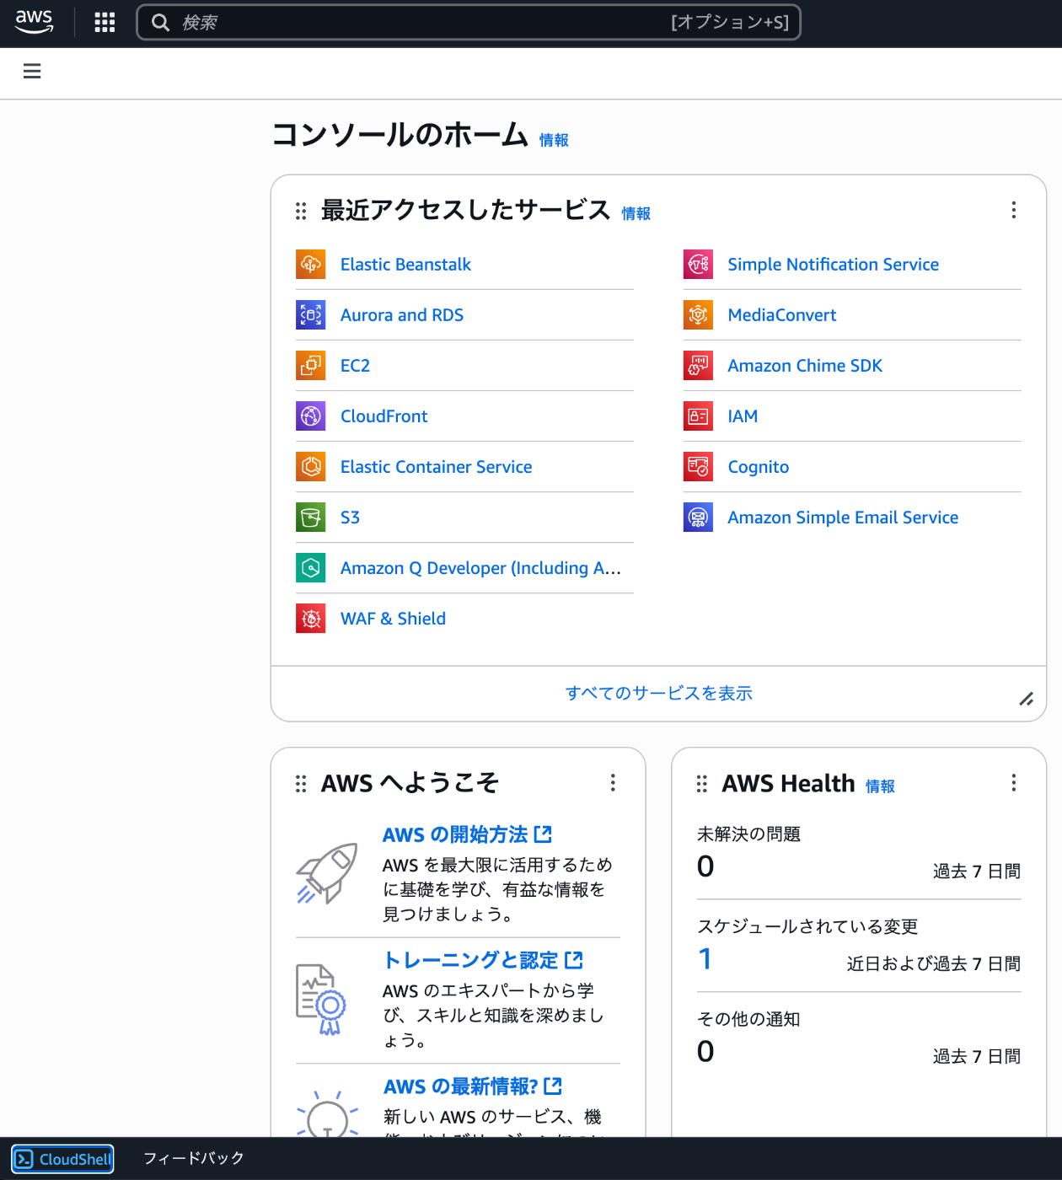The width and height of the screenshot is (1062, 1180).
Task: Click the EC2 service icon
Action: [x=311, y=366]
